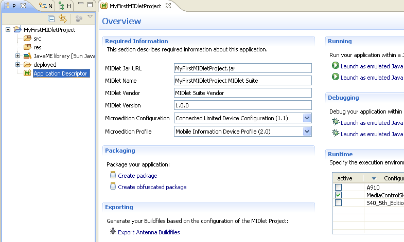Open the Package Explorer view menu arrow
Image resolution: width=404 pixels, height=242 pixels.
pyautogui.click(x=90, y=17)
